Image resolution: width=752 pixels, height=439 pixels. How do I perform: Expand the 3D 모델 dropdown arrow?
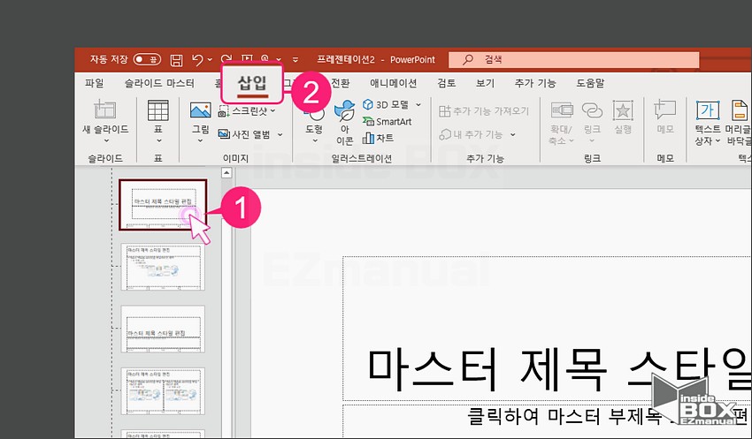pos(418,104)
